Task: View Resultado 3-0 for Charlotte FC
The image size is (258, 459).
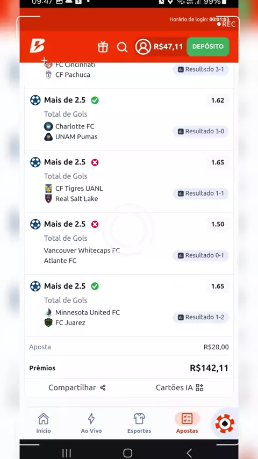Action: [x=200, y=132]
